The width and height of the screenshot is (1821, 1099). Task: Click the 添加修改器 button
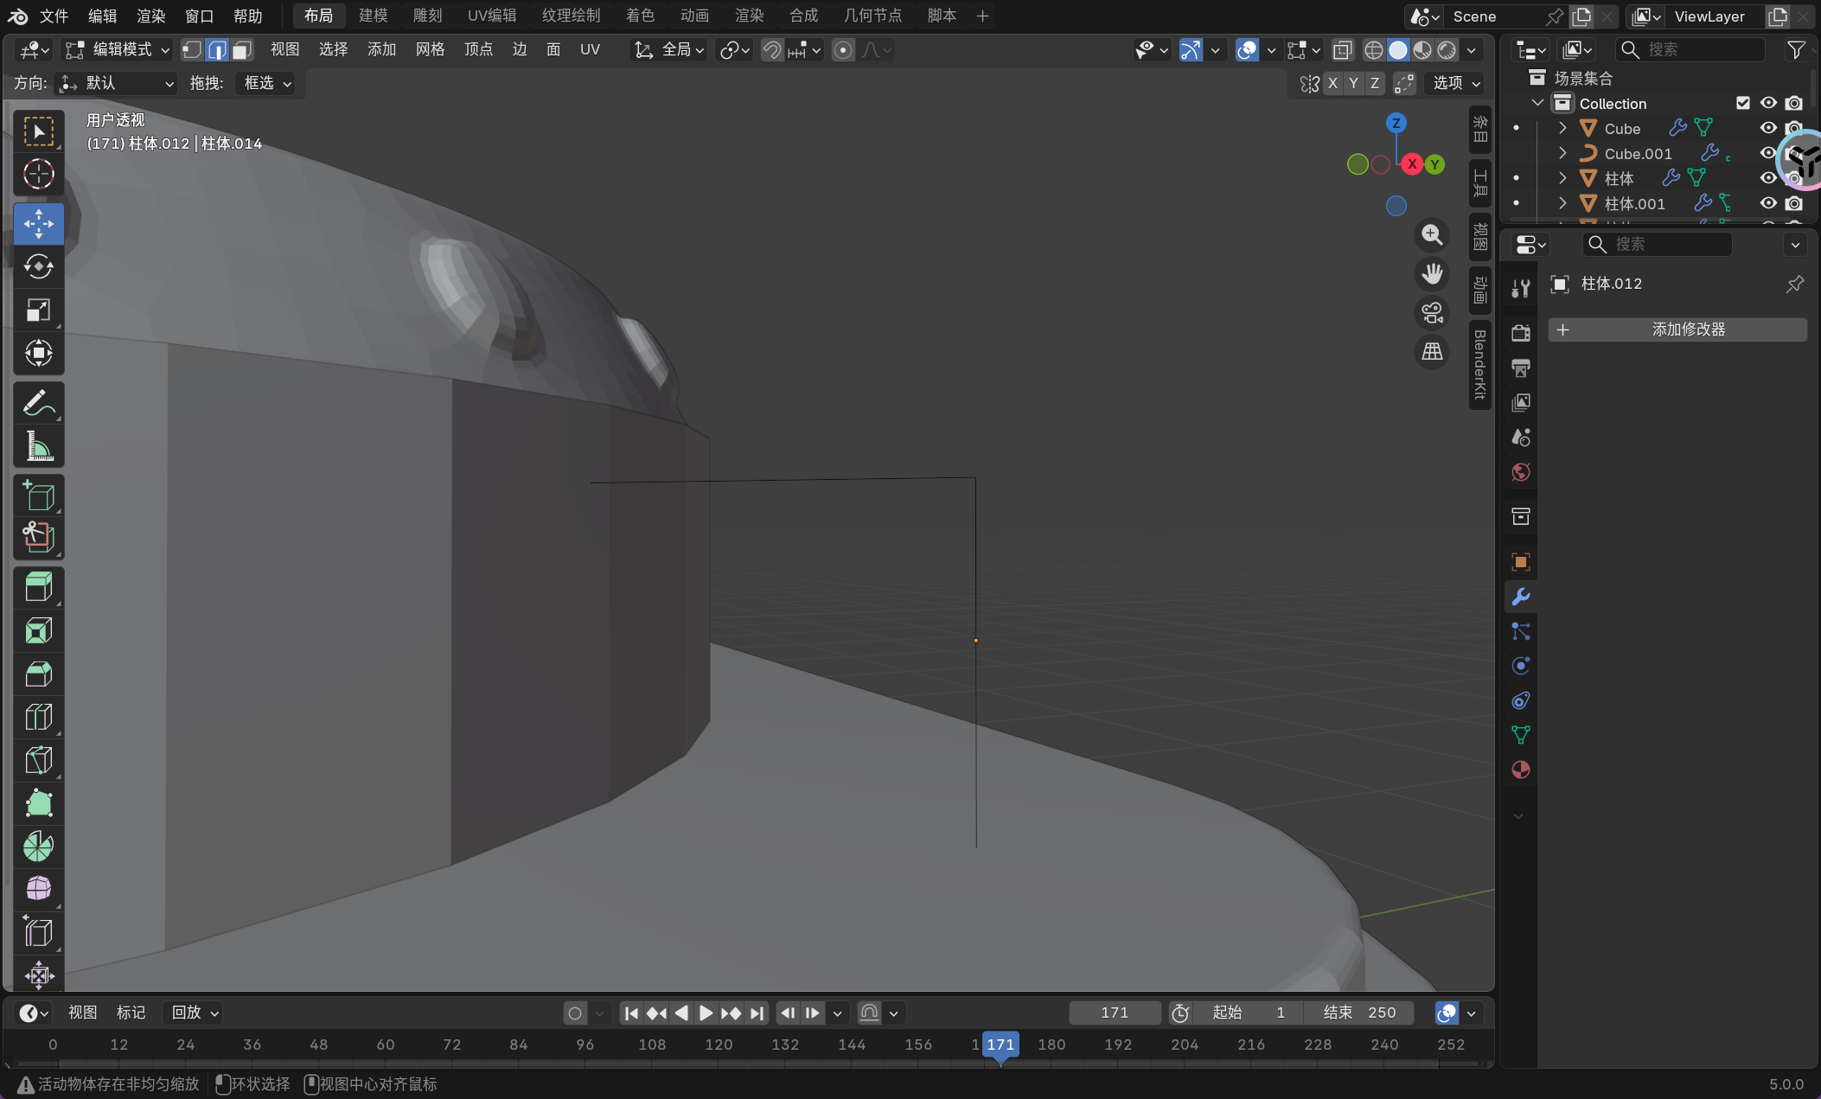tap(1677, 329)
